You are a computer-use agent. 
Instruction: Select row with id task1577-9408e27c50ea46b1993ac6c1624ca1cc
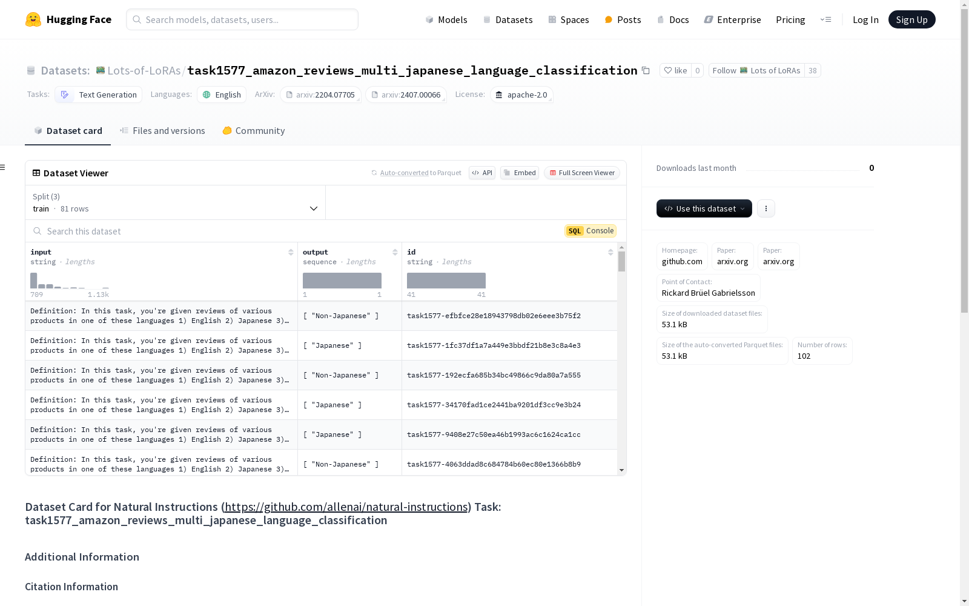[321, 435]
